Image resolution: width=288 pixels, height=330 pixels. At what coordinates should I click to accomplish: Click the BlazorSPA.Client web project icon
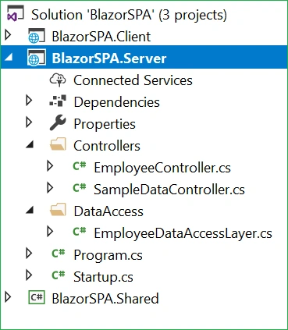[37, 36]
